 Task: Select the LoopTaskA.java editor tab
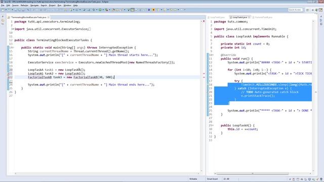point(239,17)
